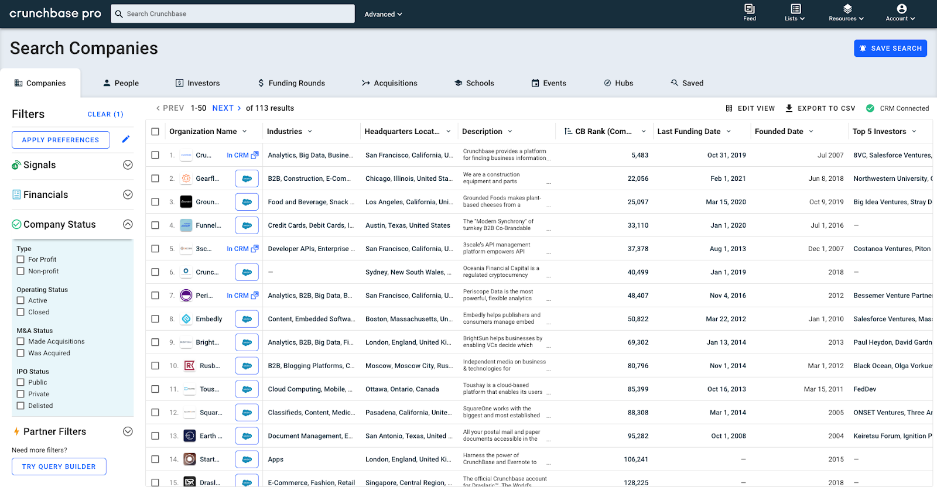
Task: Switch to the Events tab
Action: [549, 83]
